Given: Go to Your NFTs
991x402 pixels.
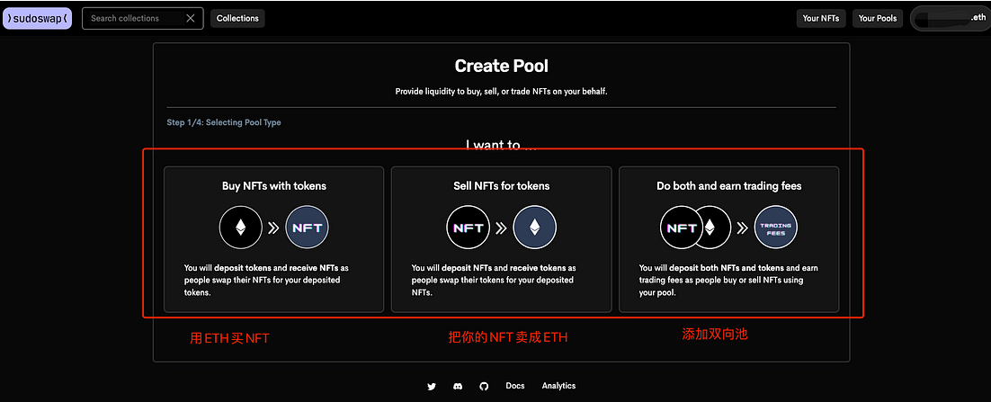Looking at the screenshot, I should 820,18.
